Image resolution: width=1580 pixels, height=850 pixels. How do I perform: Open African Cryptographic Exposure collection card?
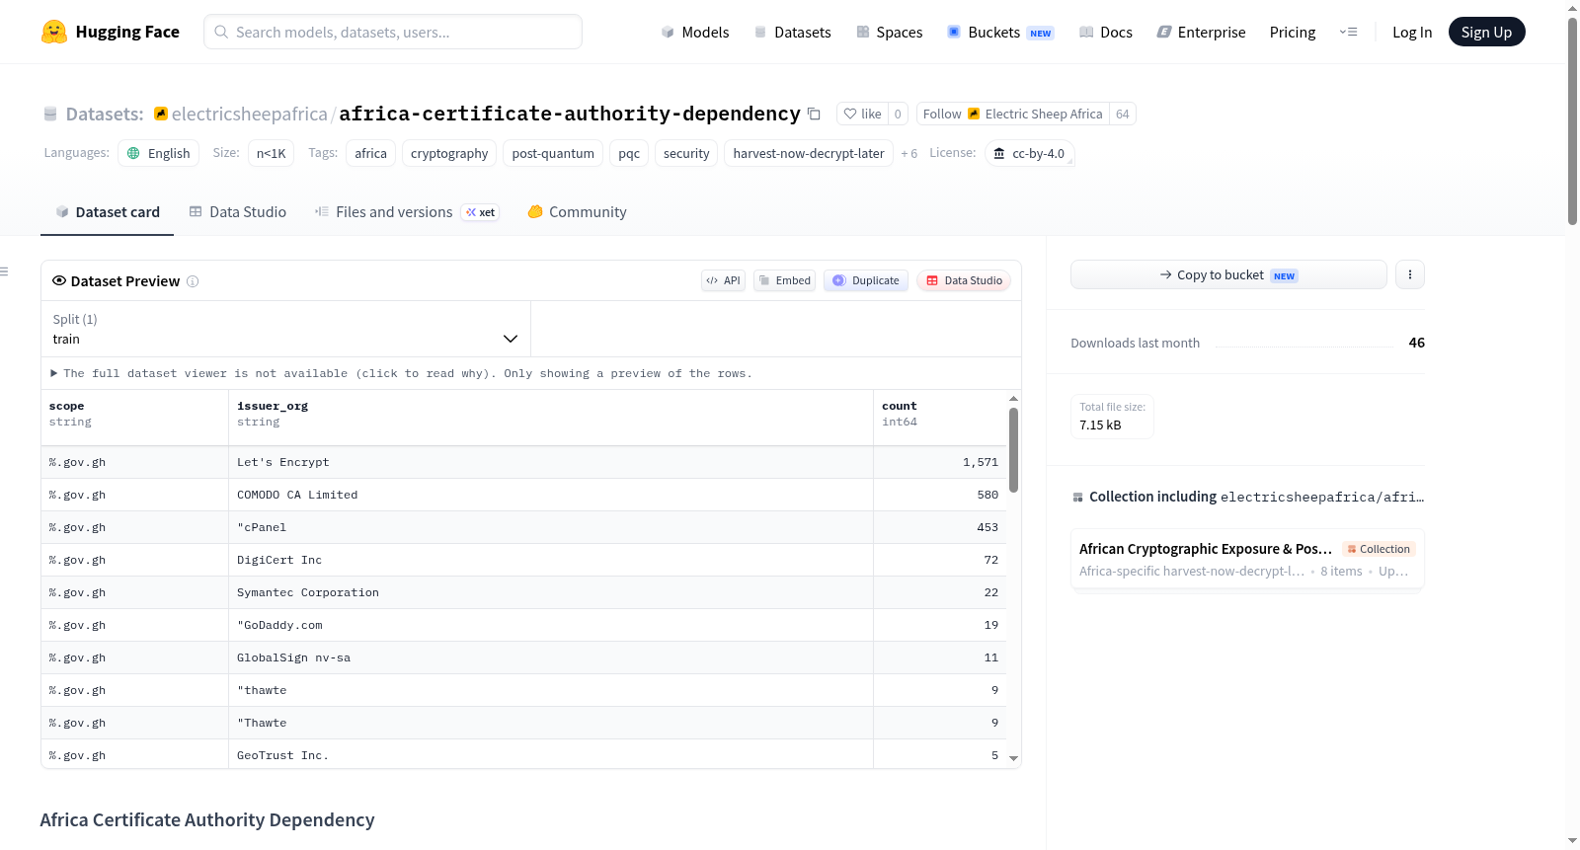[1247, 559]
